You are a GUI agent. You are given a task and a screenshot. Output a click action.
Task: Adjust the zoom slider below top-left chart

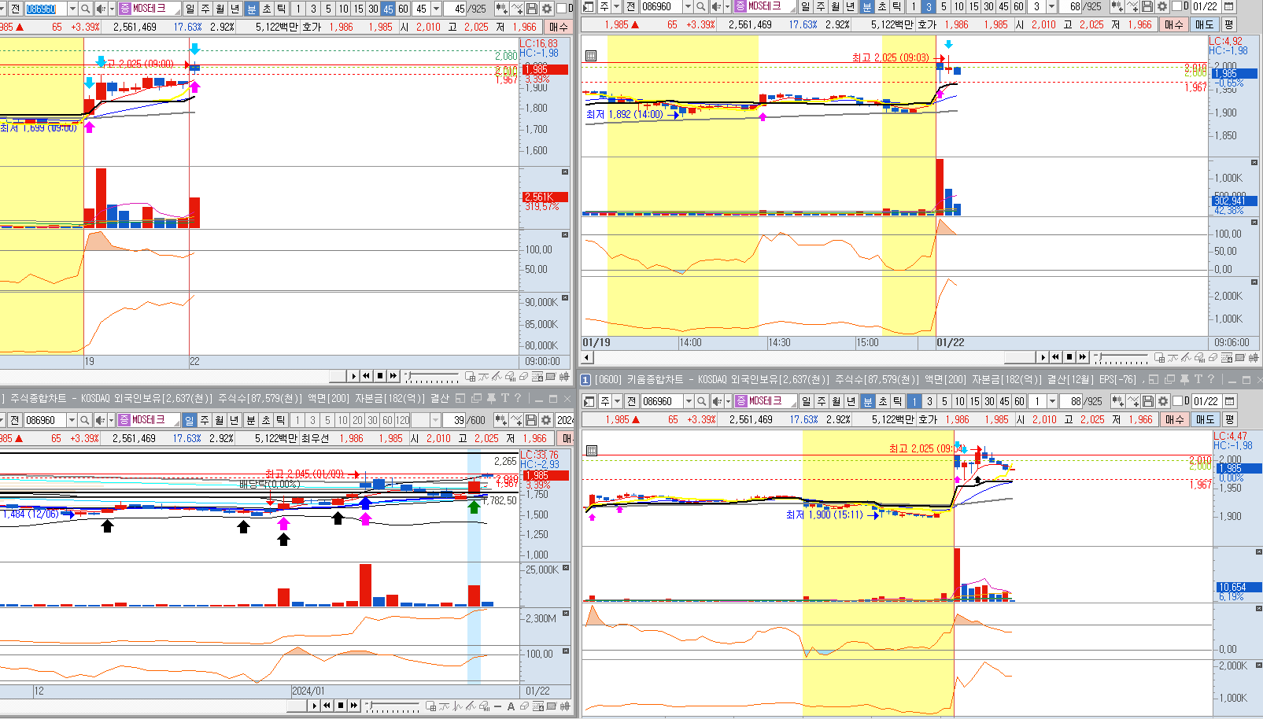pos(431,377)
